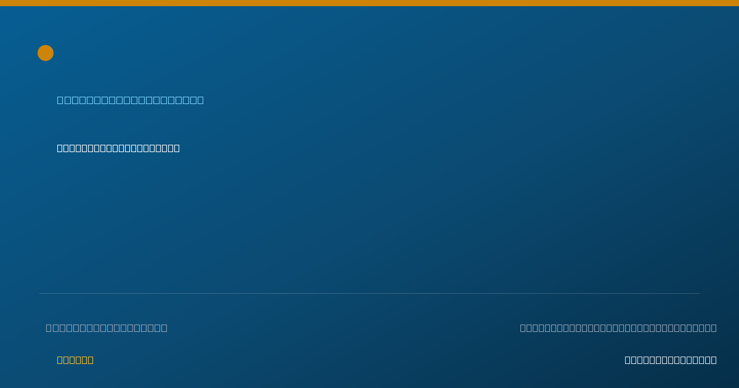This screenshot has height=388, width=739.
Task: Click the orange circle icon
Action: (46, 53)
